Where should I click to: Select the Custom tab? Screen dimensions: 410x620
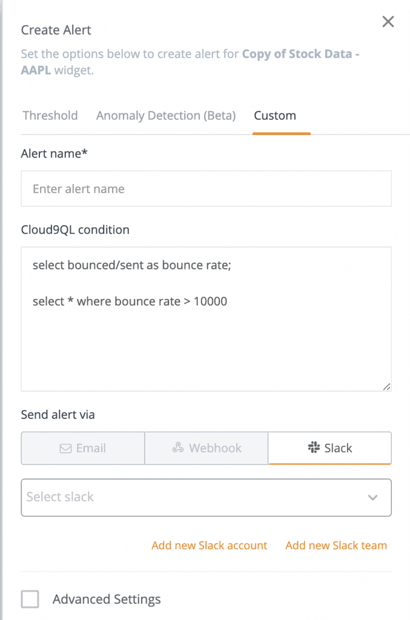click(274, 115)
